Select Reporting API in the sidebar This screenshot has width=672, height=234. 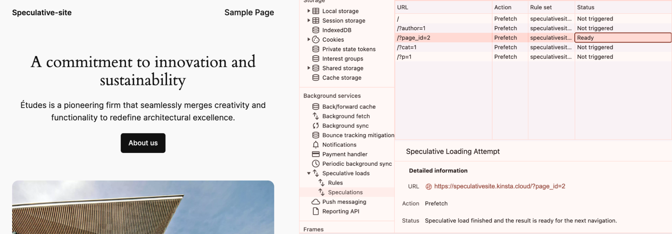click(341, 211)
